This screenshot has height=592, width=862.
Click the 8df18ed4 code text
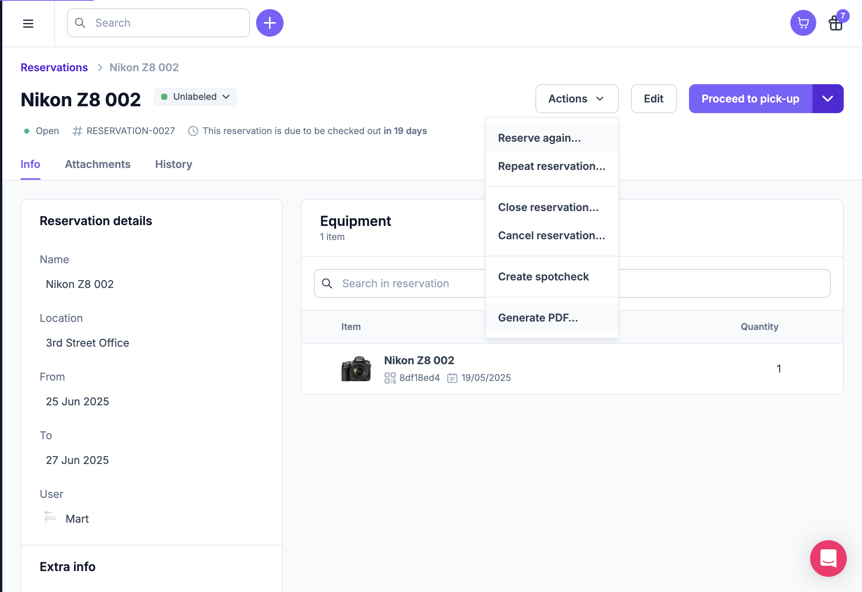coord(420,378)
